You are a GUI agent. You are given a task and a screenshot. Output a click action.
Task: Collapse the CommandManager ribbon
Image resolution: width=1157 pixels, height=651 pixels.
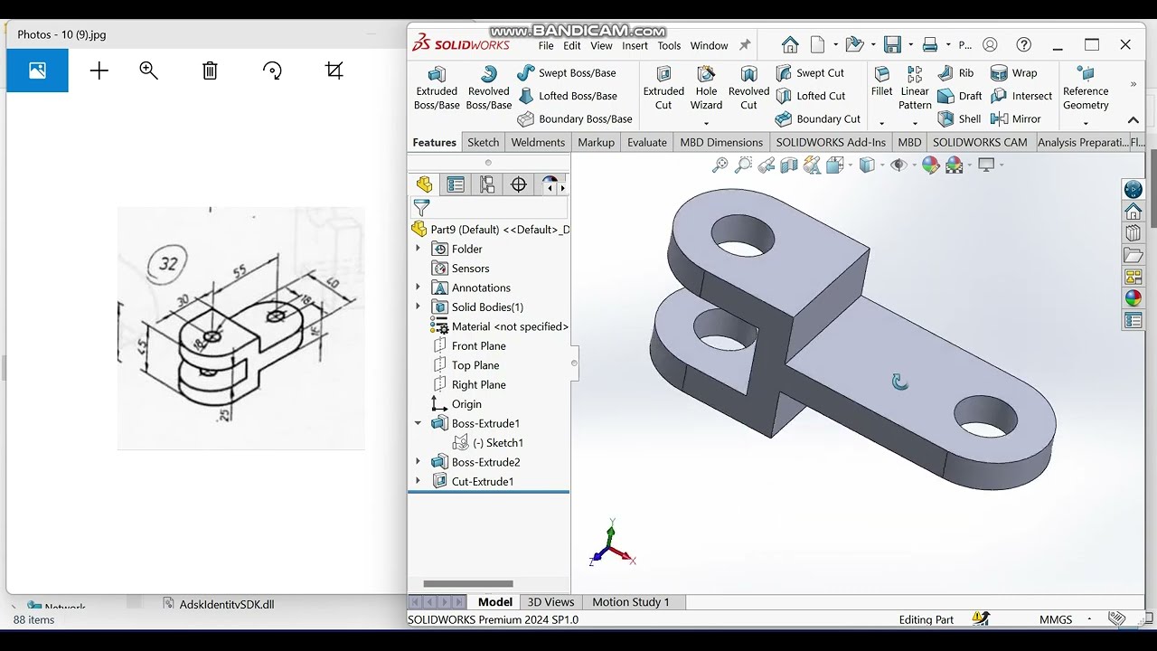[1133, 119]
